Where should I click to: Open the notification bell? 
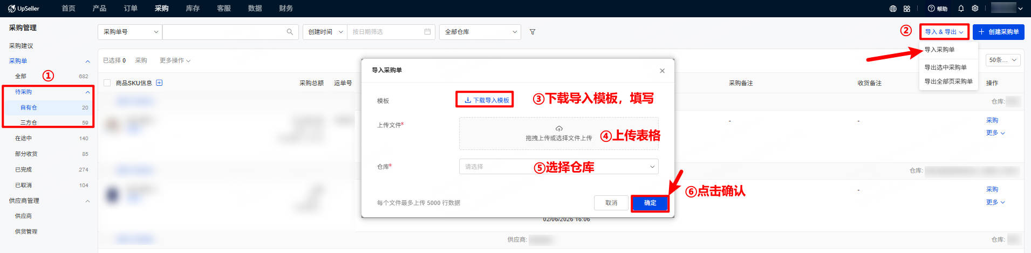pos(961,9)
